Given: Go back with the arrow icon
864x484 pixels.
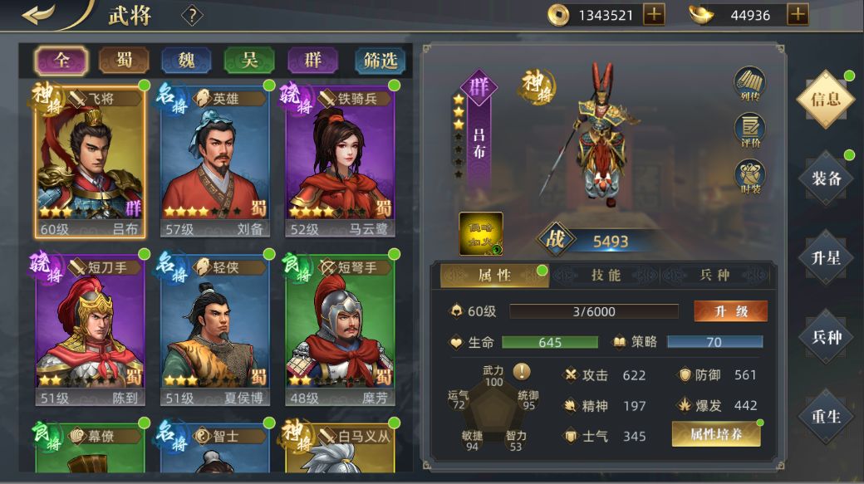Looking at the screenshot, I should coord(38,13).
